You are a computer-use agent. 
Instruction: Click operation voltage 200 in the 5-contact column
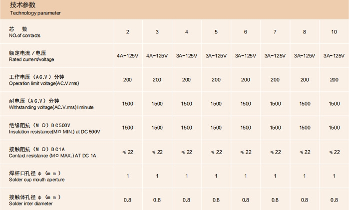pos(216,80)
